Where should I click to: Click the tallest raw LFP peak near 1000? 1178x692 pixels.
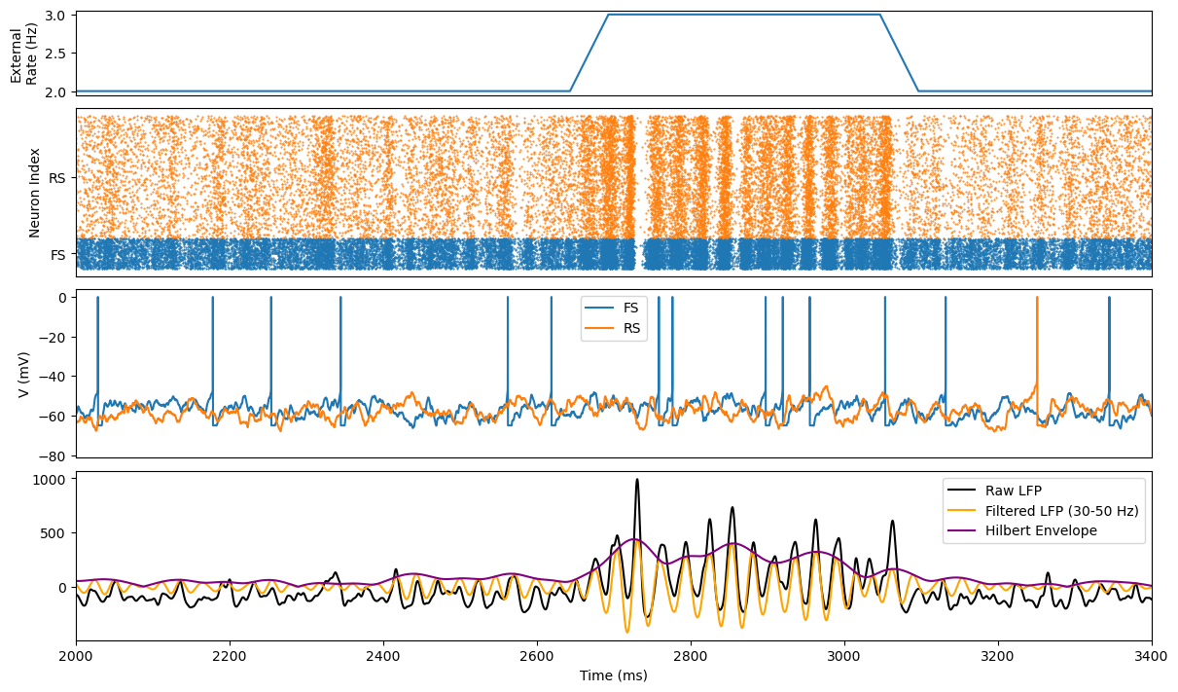coord(637,480)
